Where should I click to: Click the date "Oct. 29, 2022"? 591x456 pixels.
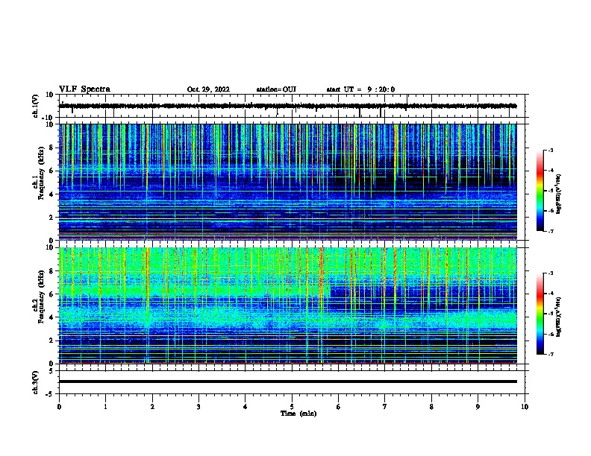[x=208, y=89]
